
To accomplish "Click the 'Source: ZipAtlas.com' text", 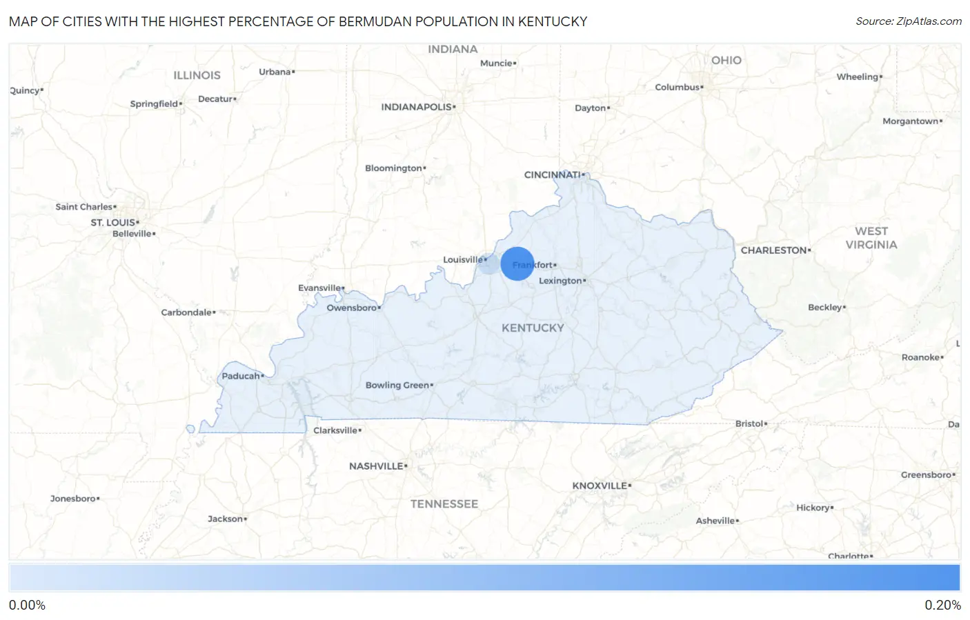I will click(909, 21).
